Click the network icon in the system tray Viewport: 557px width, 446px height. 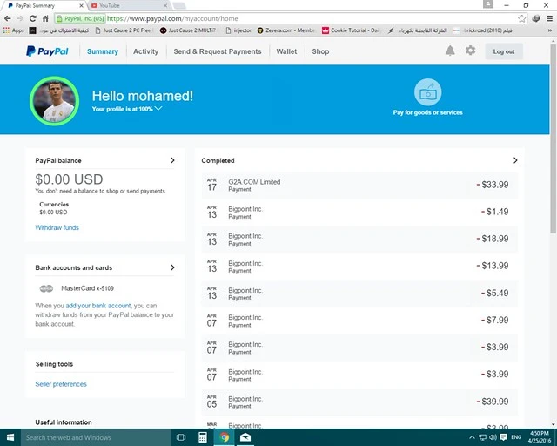click(482, 437)
